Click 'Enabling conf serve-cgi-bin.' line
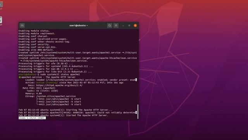This screenshot has height=140, width=248. (38, 47)
